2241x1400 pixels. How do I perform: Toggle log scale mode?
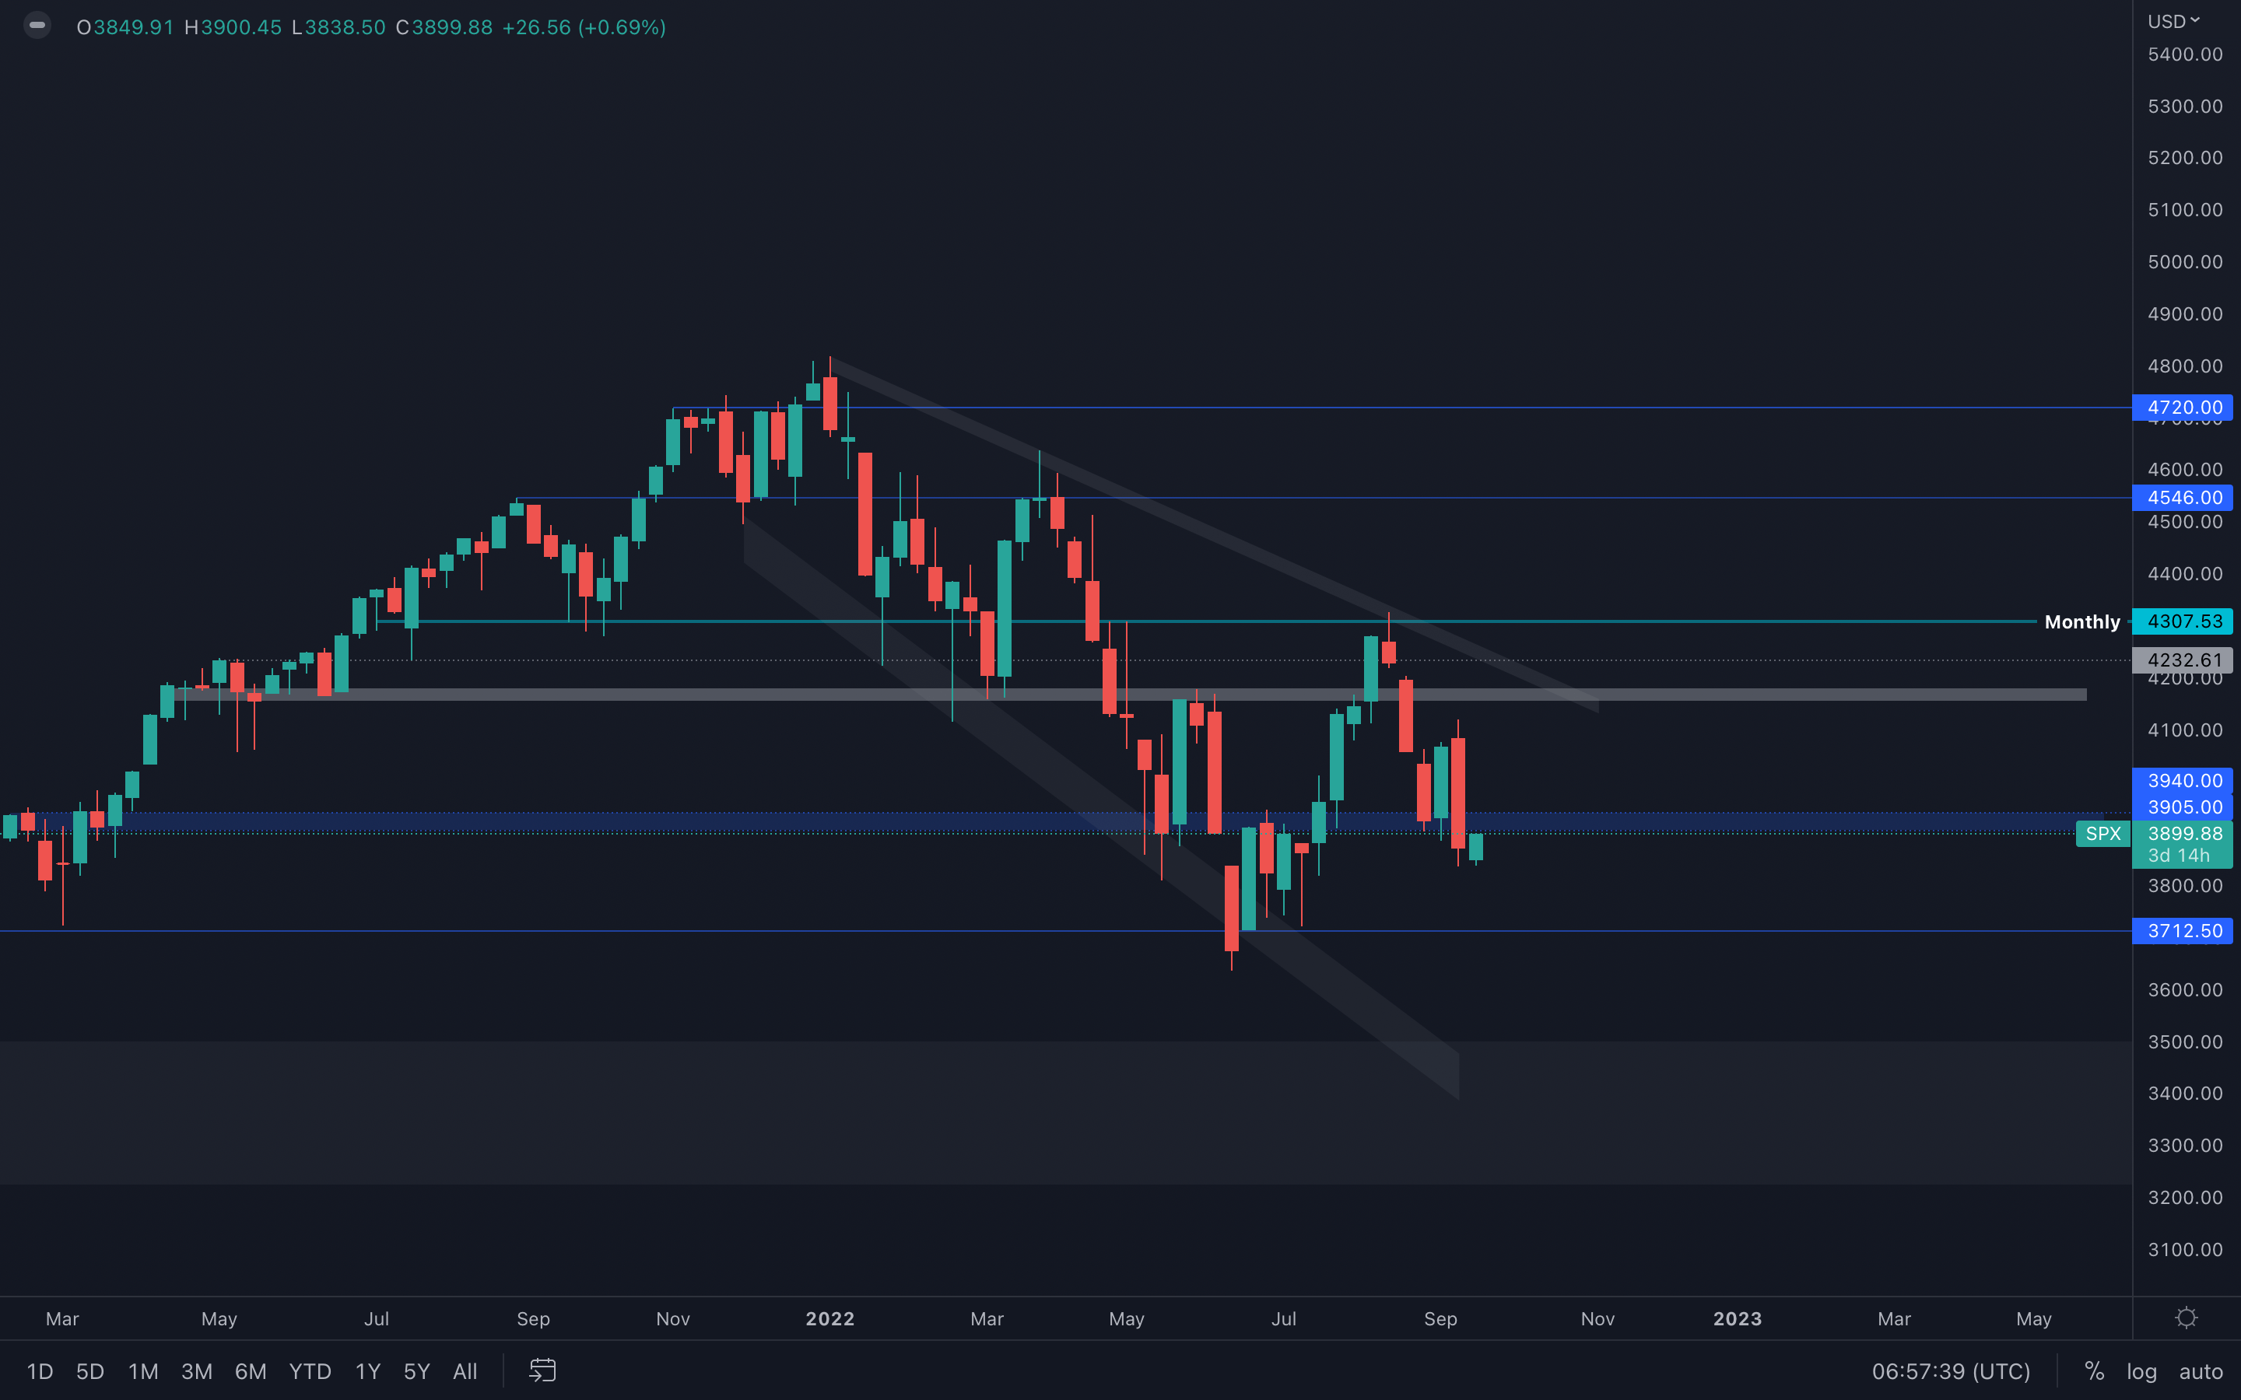(x=2141, y=1371)
